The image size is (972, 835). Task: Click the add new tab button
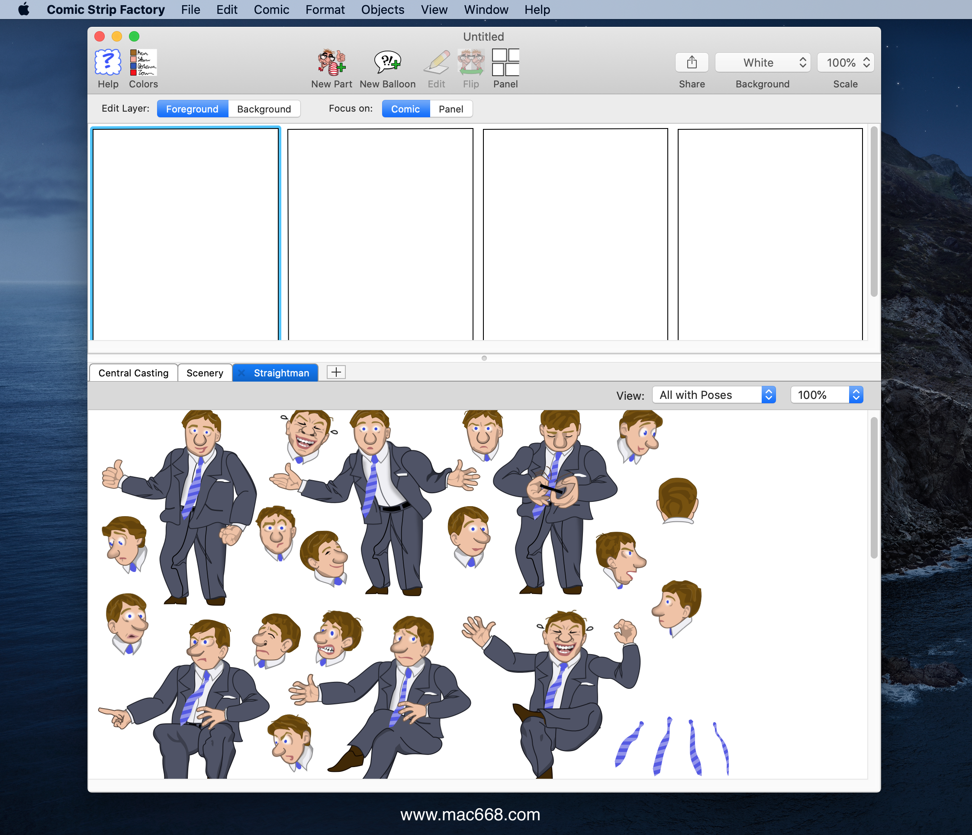point(336,371)
